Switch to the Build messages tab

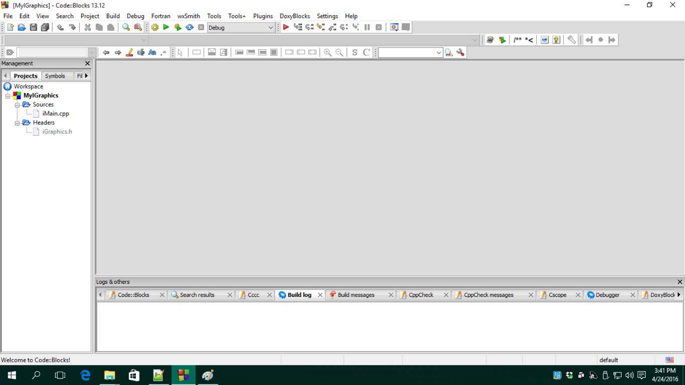(x=356, y=295)
